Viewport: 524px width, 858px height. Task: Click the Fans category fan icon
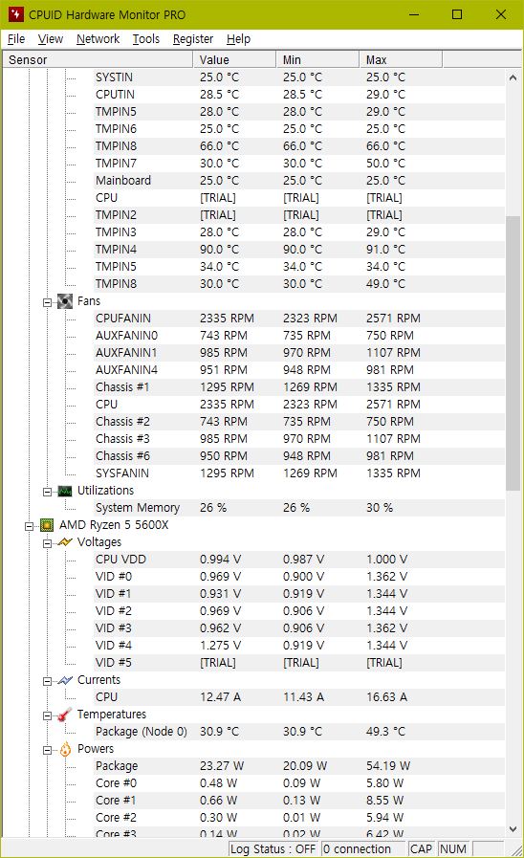click(x=65, y=301)
